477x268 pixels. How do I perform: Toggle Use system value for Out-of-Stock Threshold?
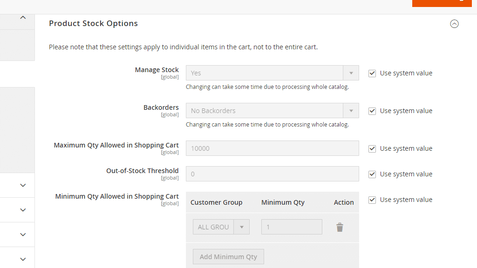coord(372,174)
